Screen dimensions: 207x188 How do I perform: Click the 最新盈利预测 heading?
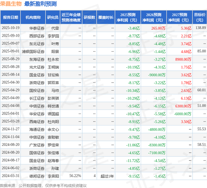click(x=41, y=4)
